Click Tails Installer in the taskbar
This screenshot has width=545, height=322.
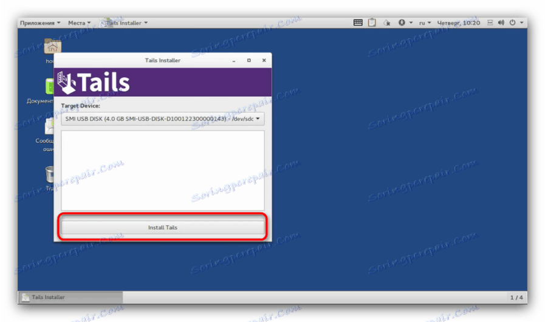(70, 297)
